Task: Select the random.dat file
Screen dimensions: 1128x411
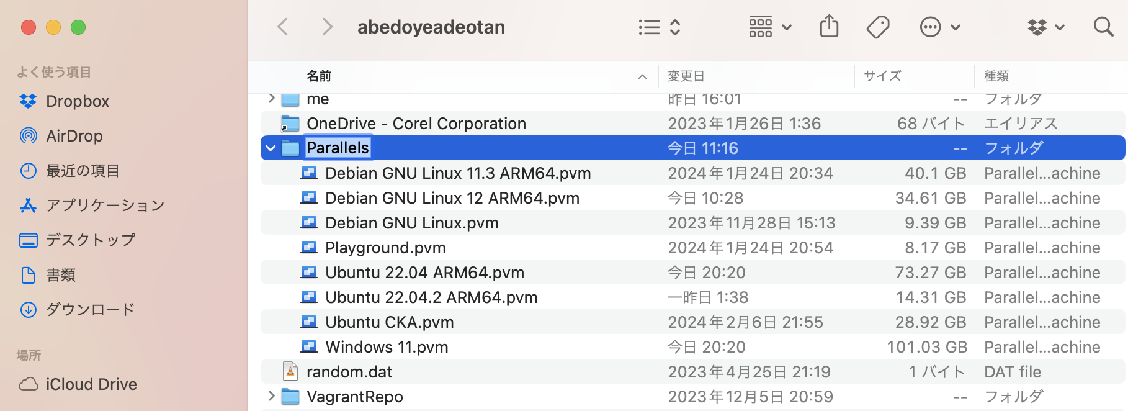Action: pyautogui.click(x=349, y=372)
